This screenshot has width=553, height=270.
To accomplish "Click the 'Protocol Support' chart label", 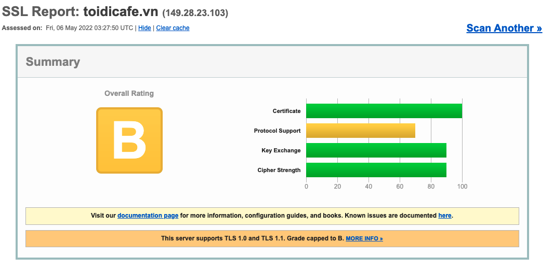I will (277, 131).
